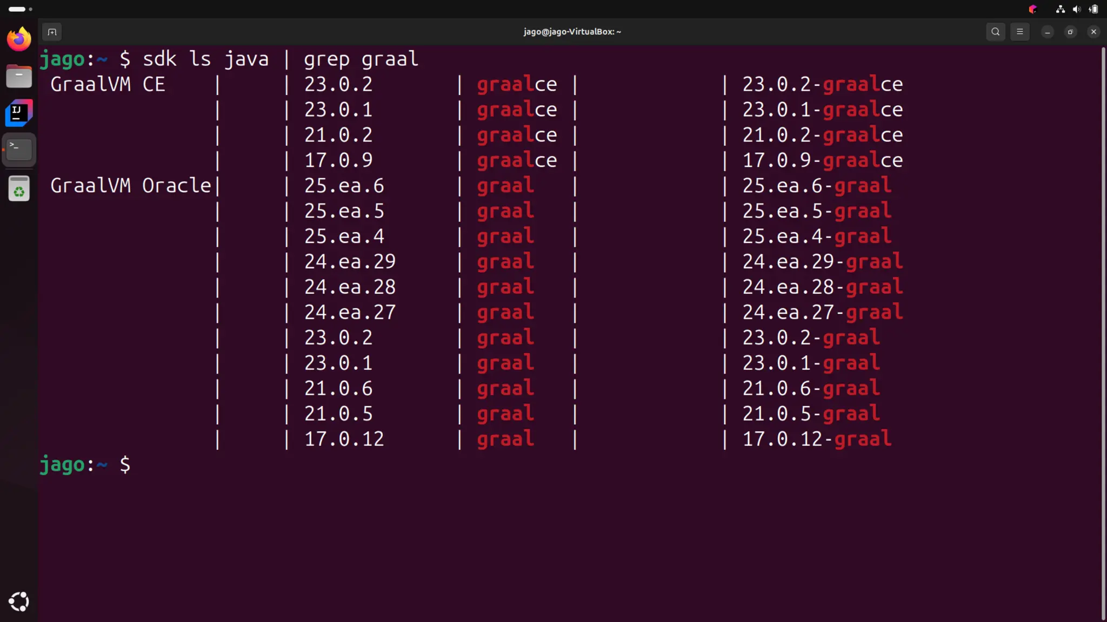1107x622 pixels.
Task: Open the terminal hamburger menu
Action: (x=1020, y=32)
